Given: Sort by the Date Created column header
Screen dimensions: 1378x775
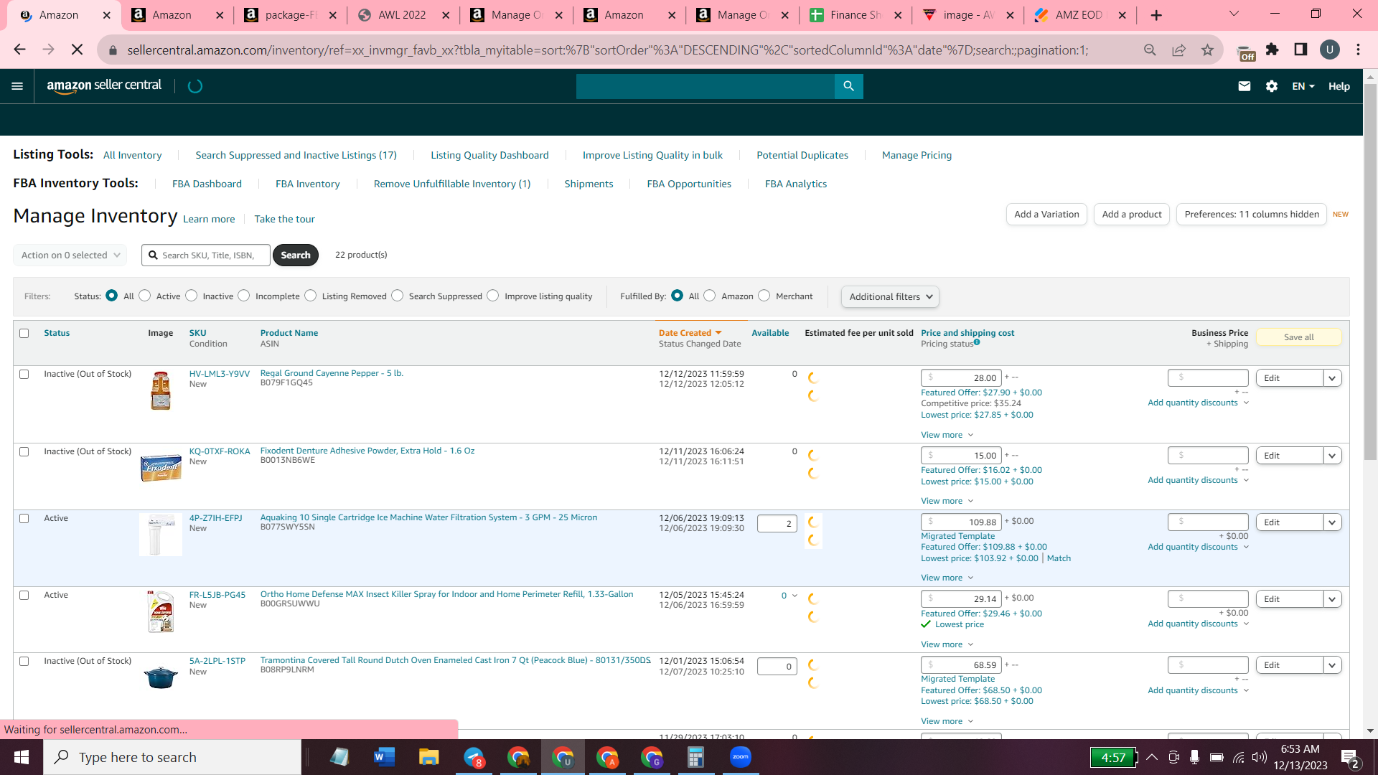Looking at the screenshot, I should point(690,333).
